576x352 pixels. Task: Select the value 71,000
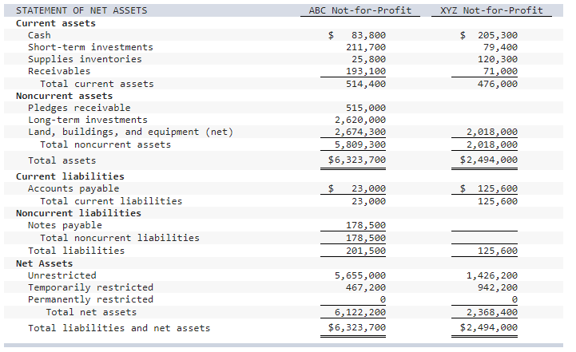pos(500,71)
